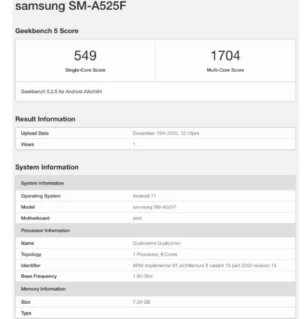Select the 'ARM implementer 81 architecture 8' identifier value

pos(204,265)
